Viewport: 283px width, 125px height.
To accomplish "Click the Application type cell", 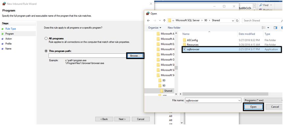I will pyautogui.click(x=271, y=49).
